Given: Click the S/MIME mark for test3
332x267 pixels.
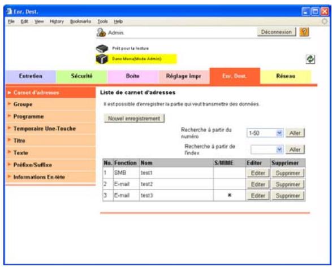Looking at the screenshot, I should pyautogui.click(x=229, y=195).
